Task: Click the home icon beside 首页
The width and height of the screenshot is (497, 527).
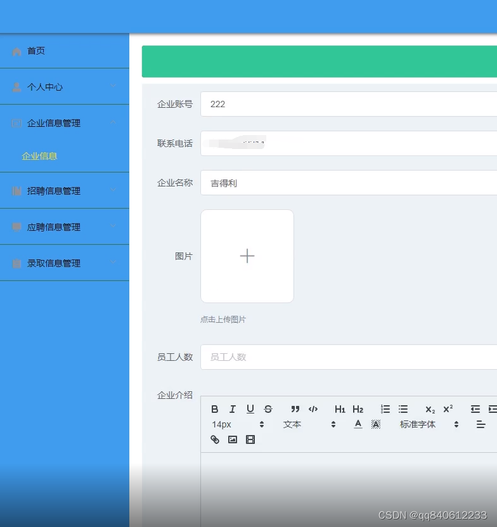Action: coord(16,51)
